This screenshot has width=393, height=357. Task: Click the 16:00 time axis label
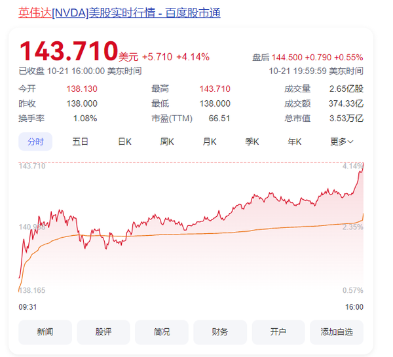(354, 307)
